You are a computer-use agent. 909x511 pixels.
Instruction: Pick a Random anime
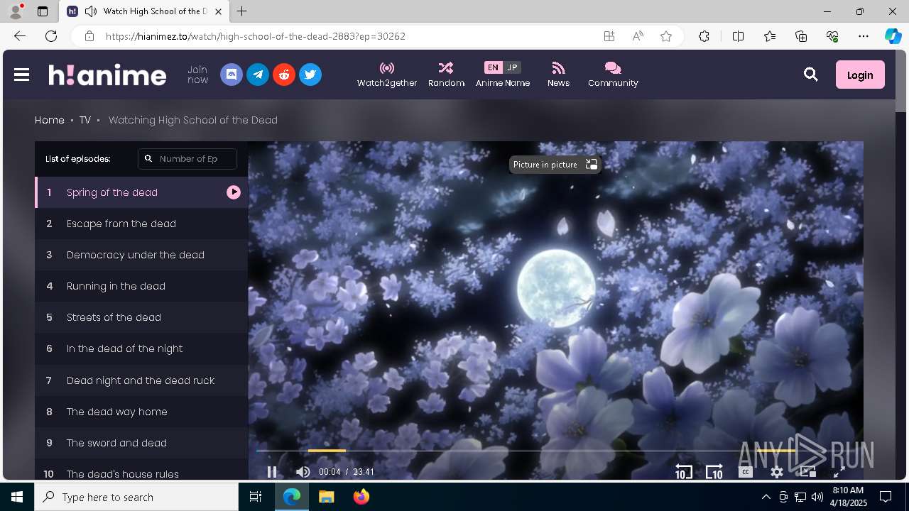[446, 75]
